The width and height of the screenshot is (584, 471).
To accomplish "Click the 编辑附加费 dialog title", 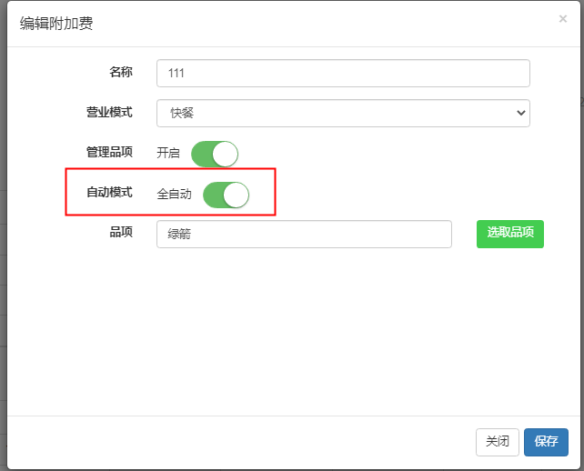I will (x=56, y=24).
